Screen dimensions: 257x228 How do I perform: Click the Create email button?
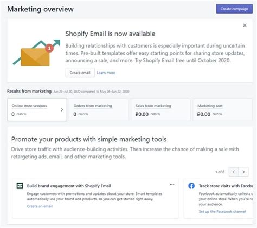click(80, 73)
